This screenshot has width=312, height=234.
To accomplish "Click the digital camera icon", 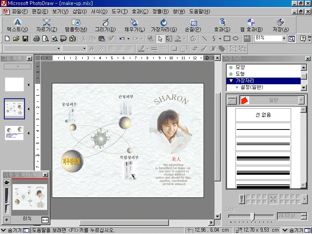I will pos(73,38).
